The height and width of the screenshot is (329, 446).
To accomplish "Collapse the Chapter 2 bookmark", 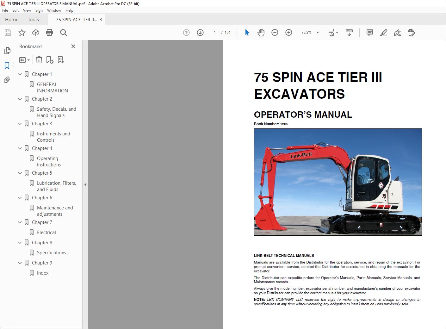I will tap(20, 99).
